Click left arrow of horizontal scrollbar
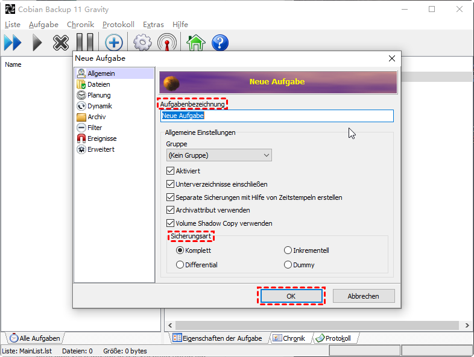This screenshot has width=474, height=357. pyautogui.click(x=170, y=325)
